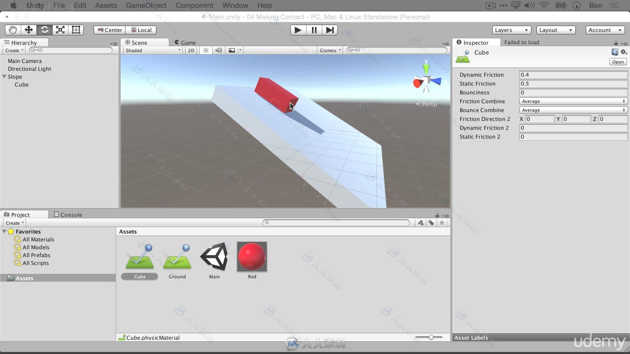Select the Move tool icon

[28, 30]
